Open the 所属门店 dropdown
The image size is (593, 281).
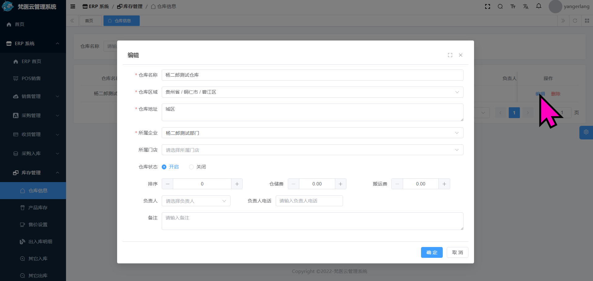[x=312, y=150]
